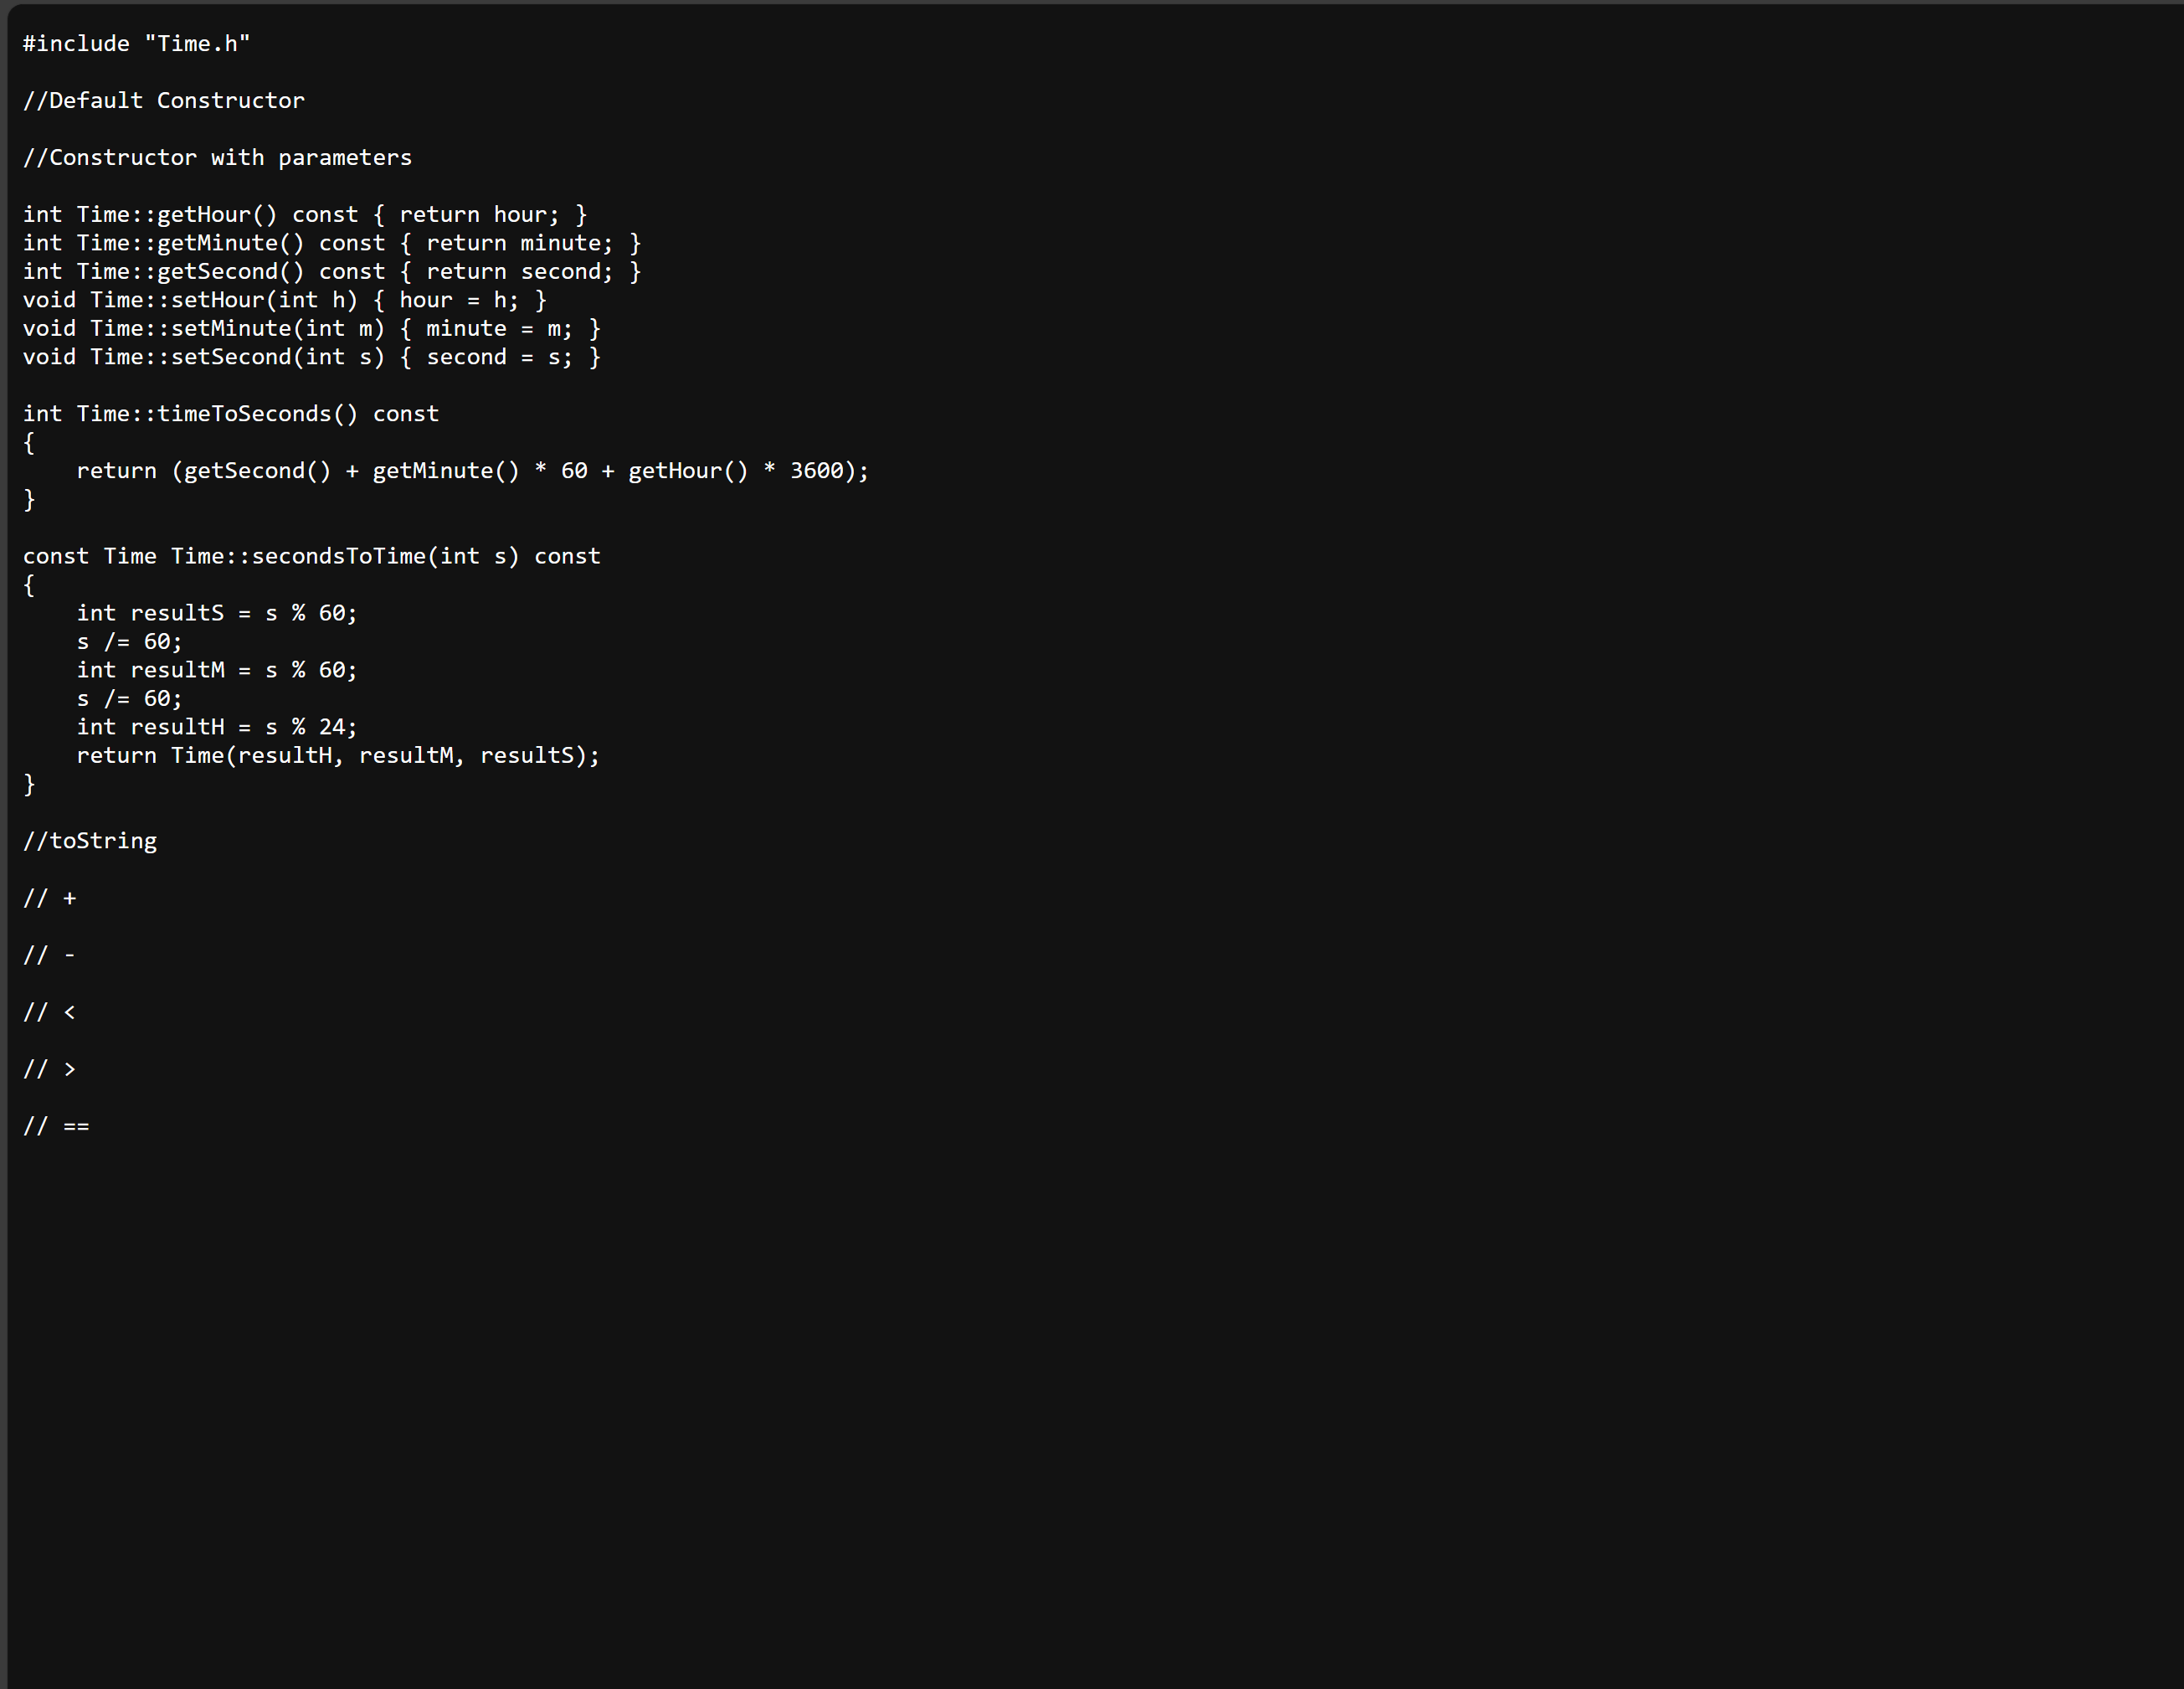Click the return statement with 3600 multiplier
This screenshot has height=1689, width=2184.
473,471
